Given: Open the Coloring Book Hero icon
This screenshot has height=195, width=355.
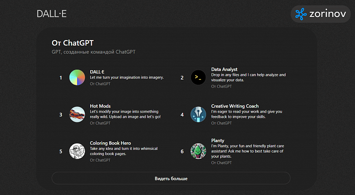Looking at the screenshot, I should [x=77, y=151].
